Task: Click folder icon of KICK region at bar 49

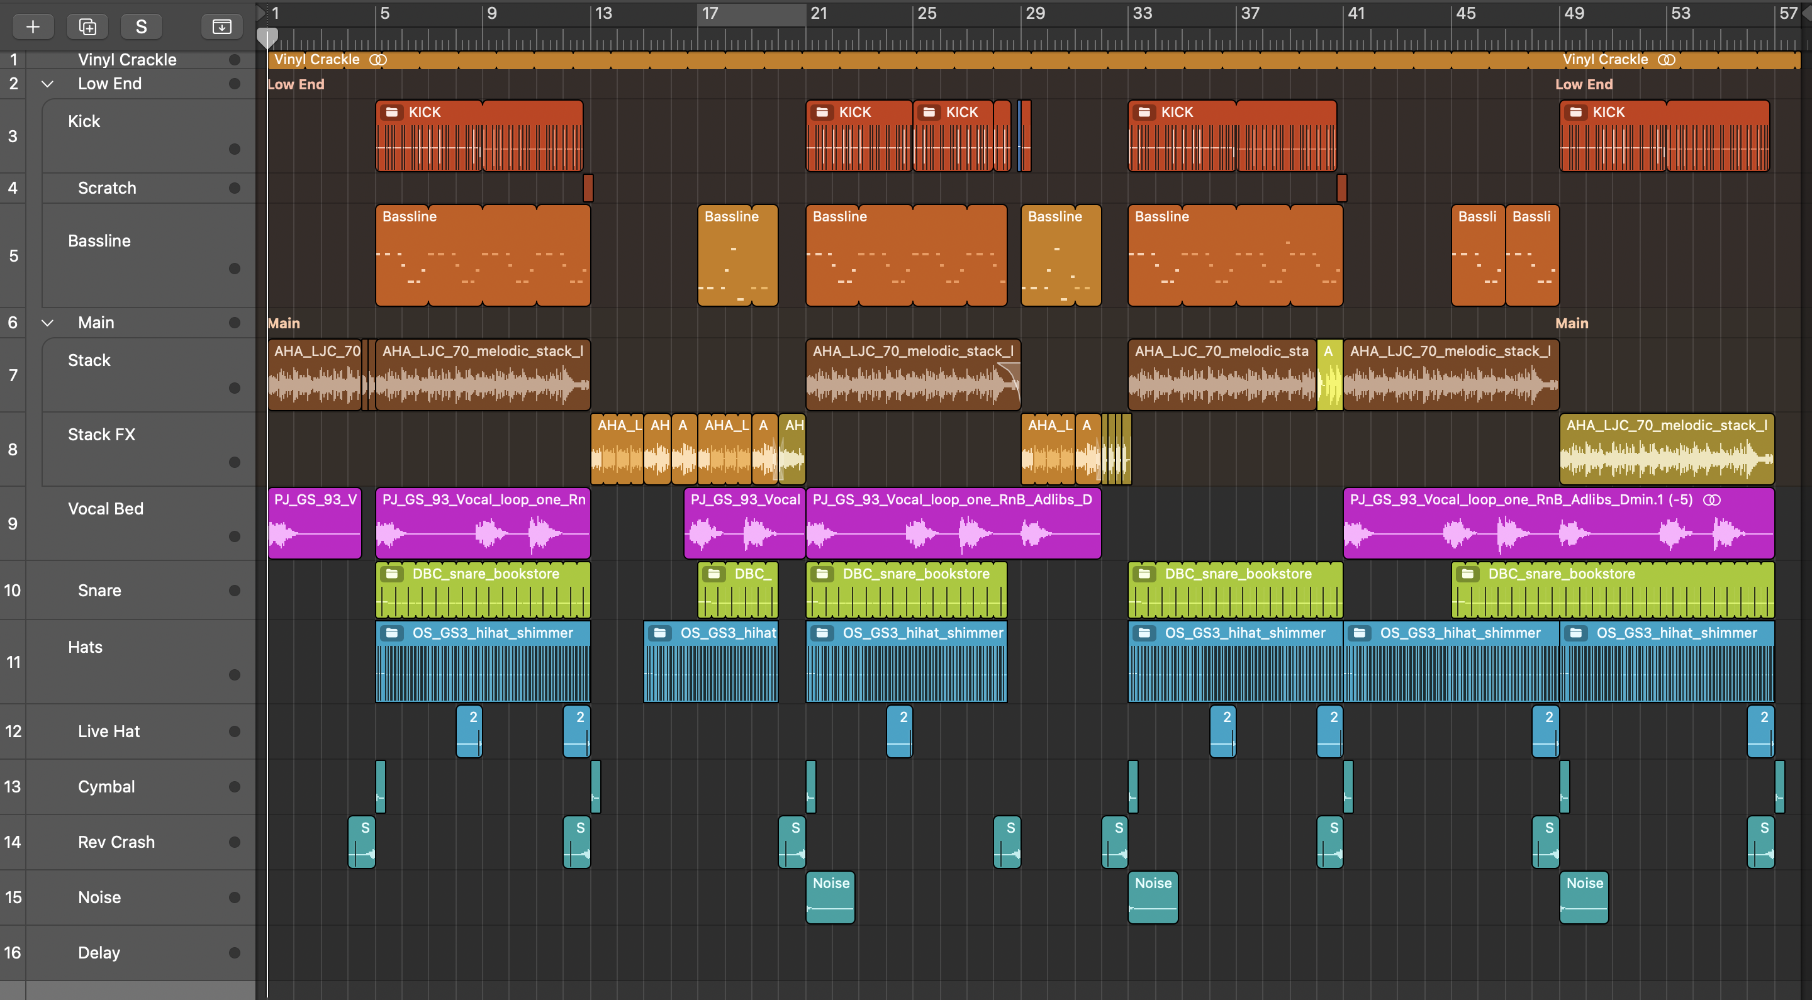Action: [x=1575, y=113]
